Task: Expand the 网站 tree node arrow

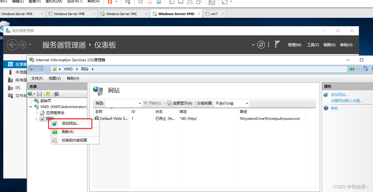Action: 36,119
